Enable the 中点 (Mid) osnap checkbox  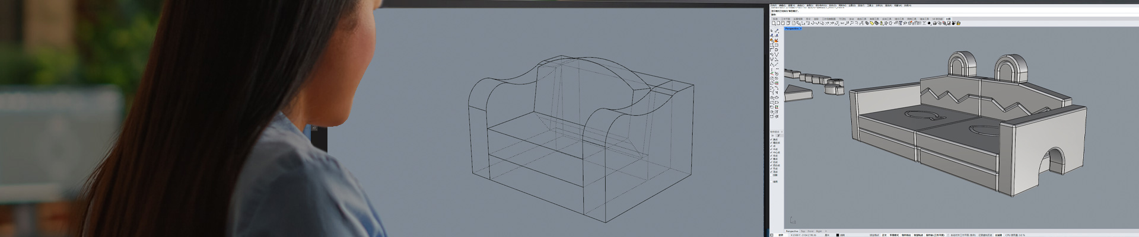[x=771, y=149]
